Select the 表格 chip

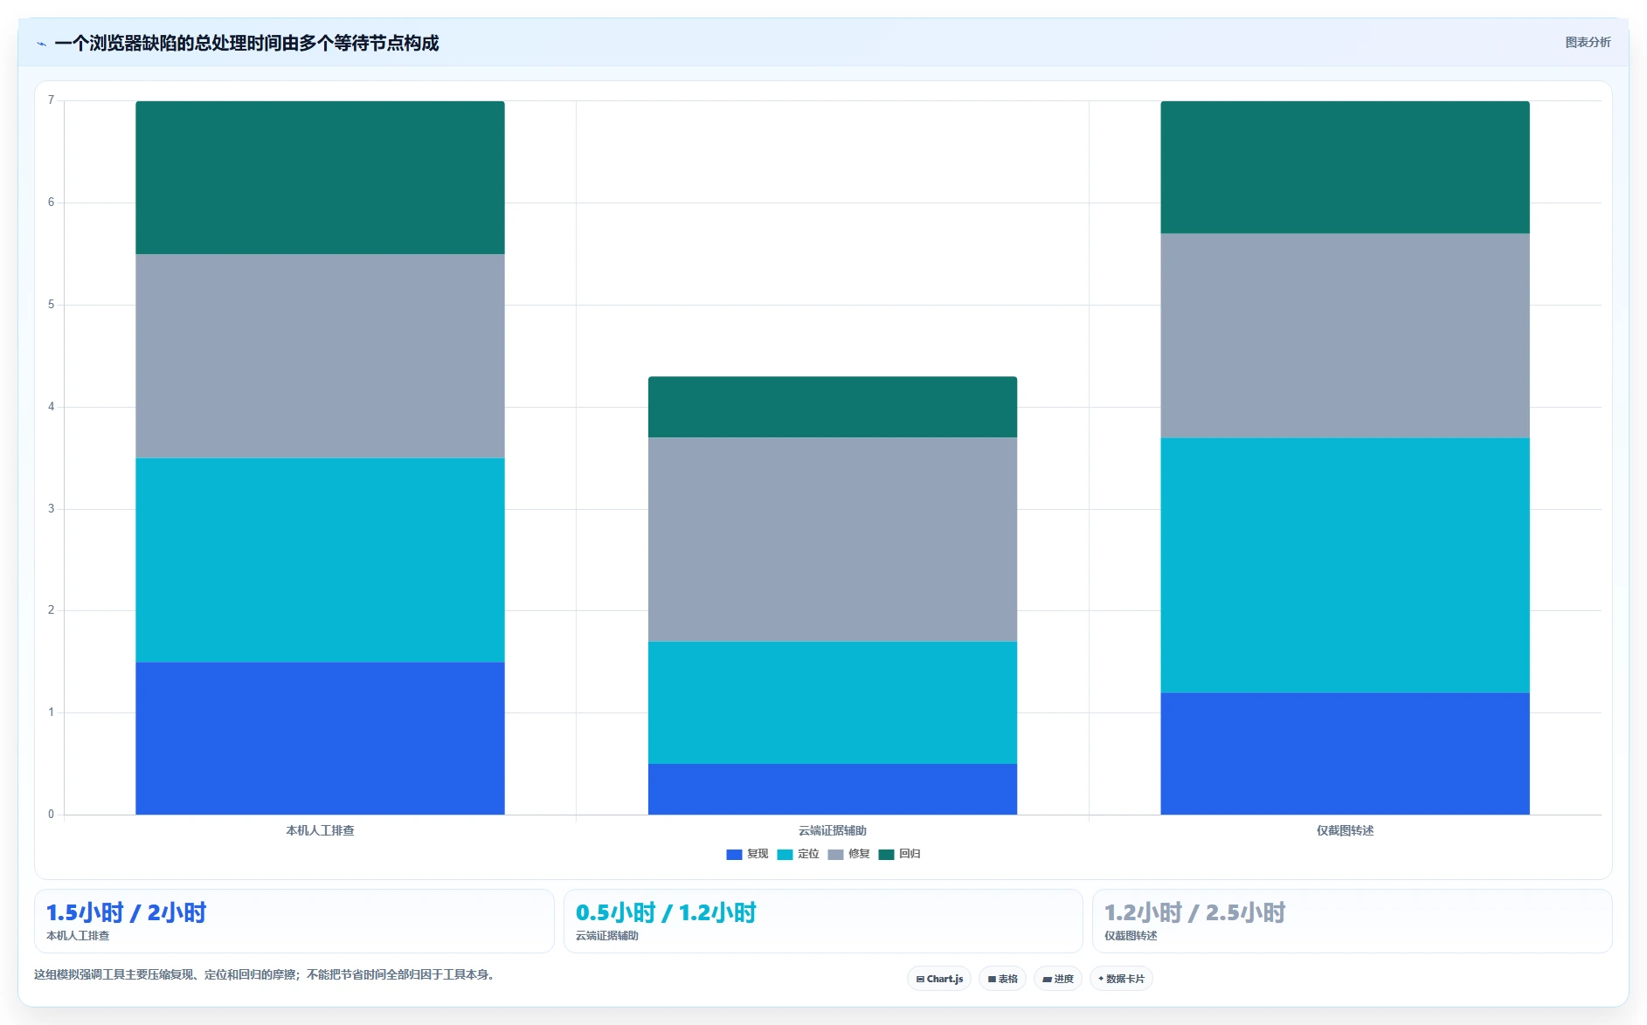click(1002, 979)
